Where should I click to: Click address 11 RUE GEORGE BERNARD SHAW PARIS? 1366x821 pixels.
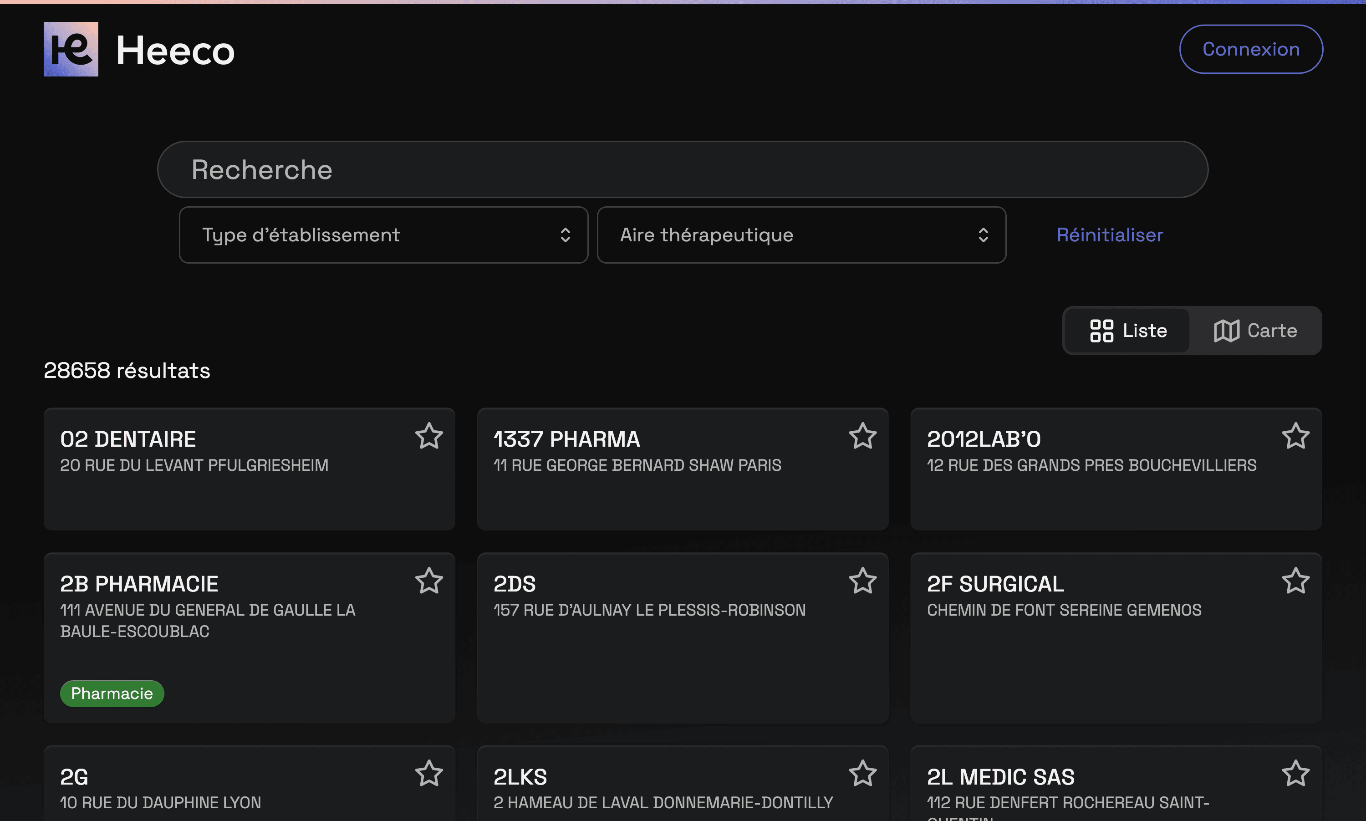(x=637, y=465)
